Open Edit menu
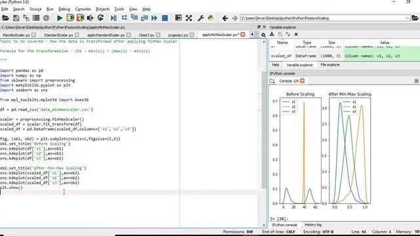 (x=5, y=9)
